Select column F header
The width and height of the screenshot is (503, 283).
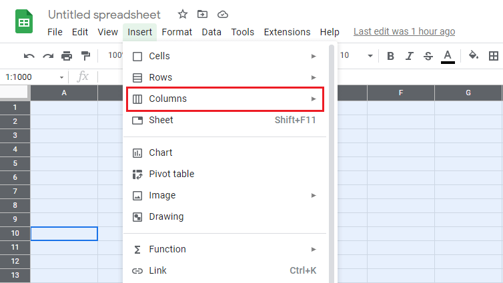pyautogui.click(x=401, y=93)
